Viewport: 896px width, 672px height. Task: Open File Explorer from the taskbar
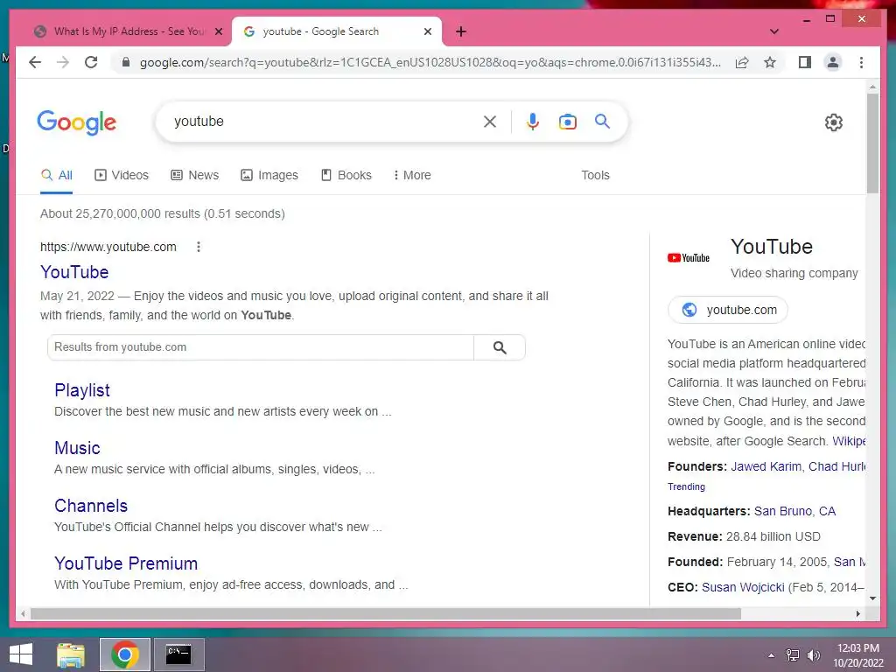71,654
